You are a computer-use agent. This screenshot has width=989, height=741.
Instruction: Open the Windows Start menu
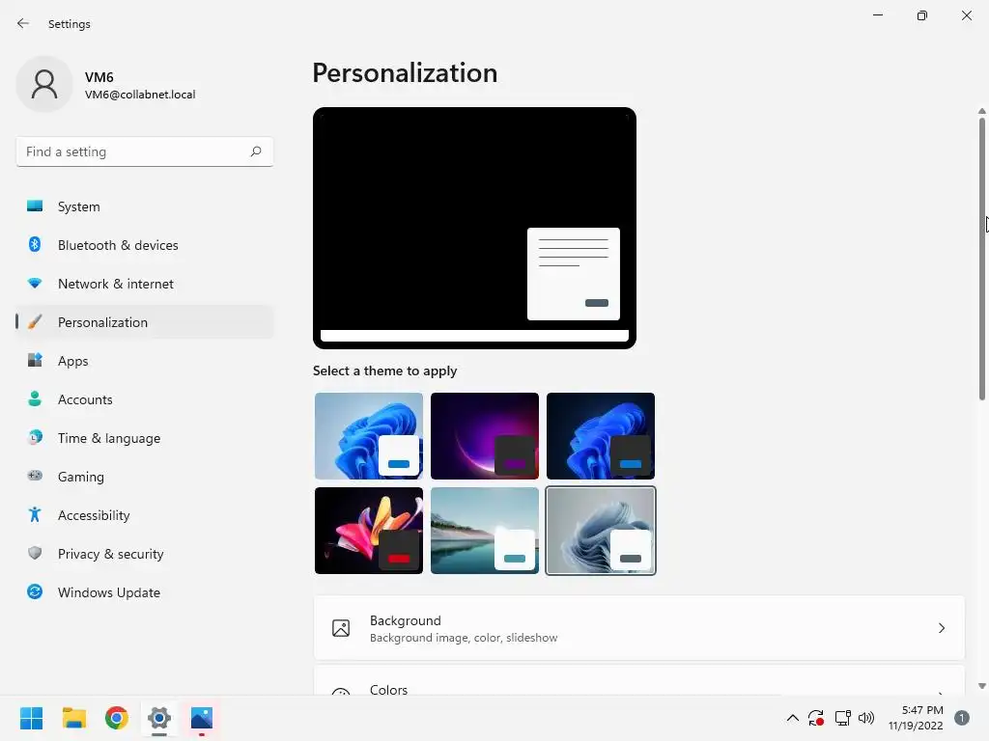click(31, 718)
